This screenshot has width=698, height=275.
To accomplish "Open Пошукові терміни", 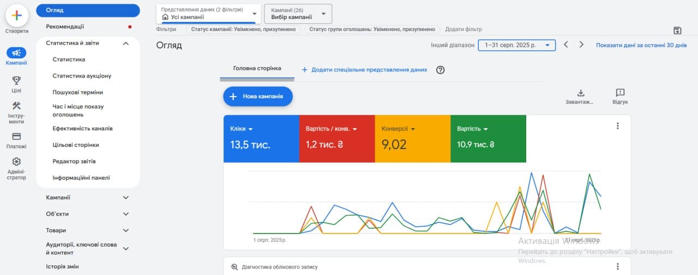I will 77,92.
